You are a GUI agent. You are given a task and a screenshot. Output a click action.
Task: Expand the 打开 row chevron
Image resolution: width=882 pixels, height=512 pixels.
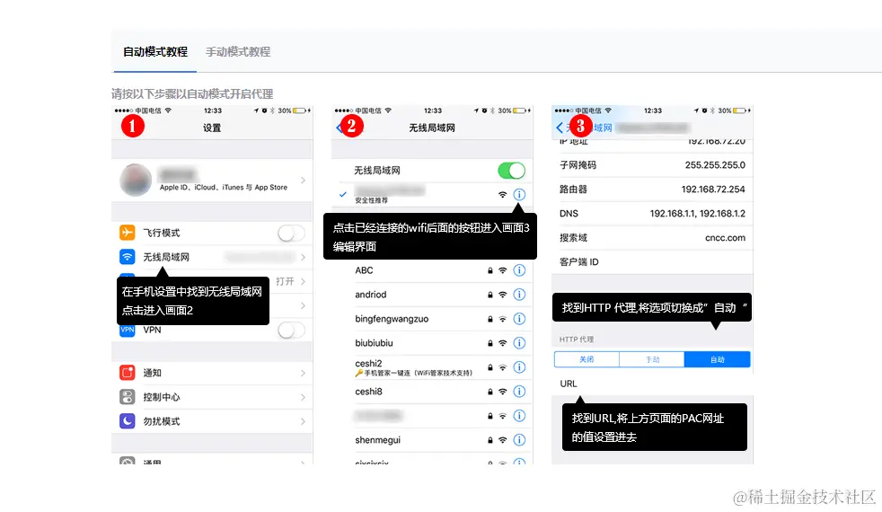tap(304, 281)
